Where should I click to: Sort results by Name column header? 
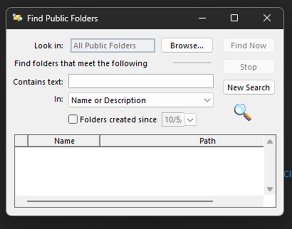[64, 141]
